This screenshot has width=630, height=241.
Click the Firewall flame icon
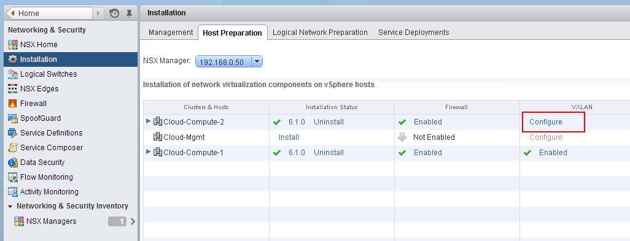[13, 104]
